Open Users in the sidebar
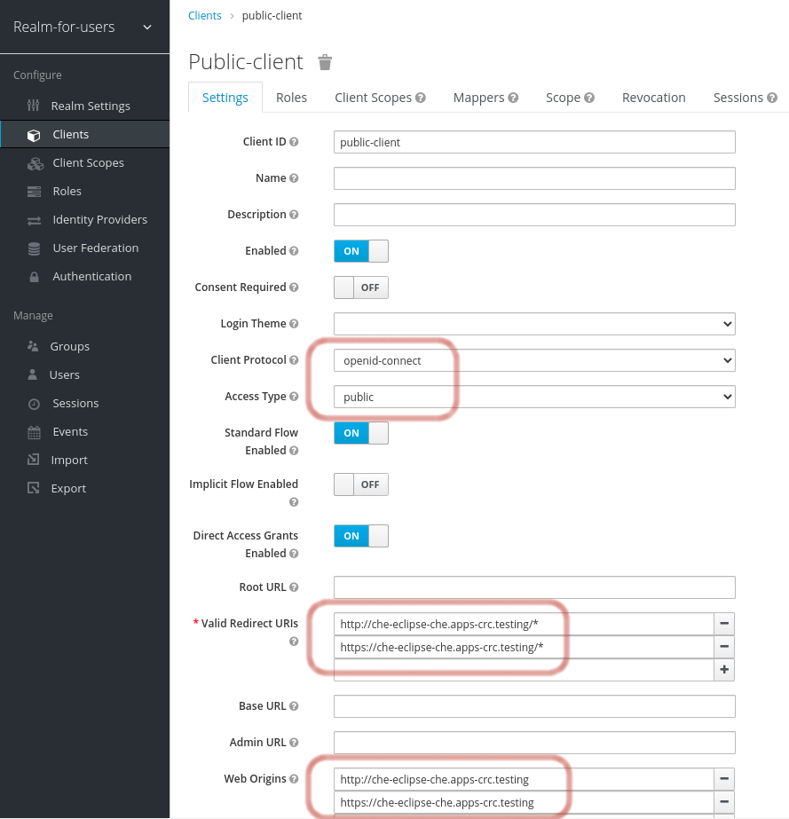This screenshot has height=819, width=789. (64, 374)
